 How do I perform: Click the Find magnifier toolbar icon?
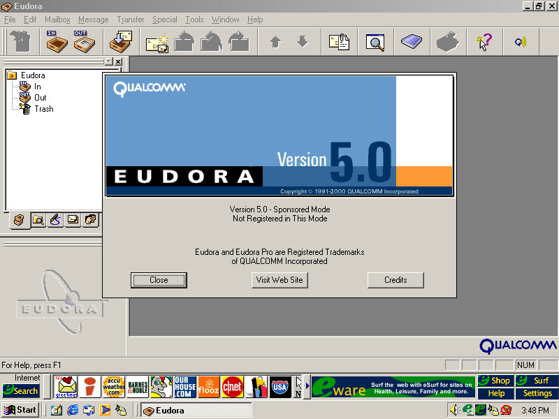[x=375, y=43]
